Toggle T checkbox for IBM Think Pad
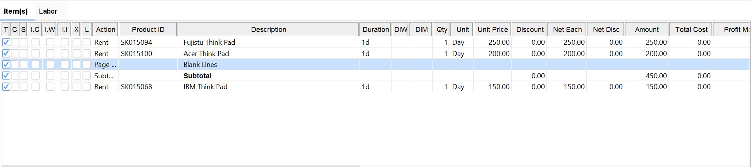The height and width of the screenshot is (167, 751). (x=6, y=87)
